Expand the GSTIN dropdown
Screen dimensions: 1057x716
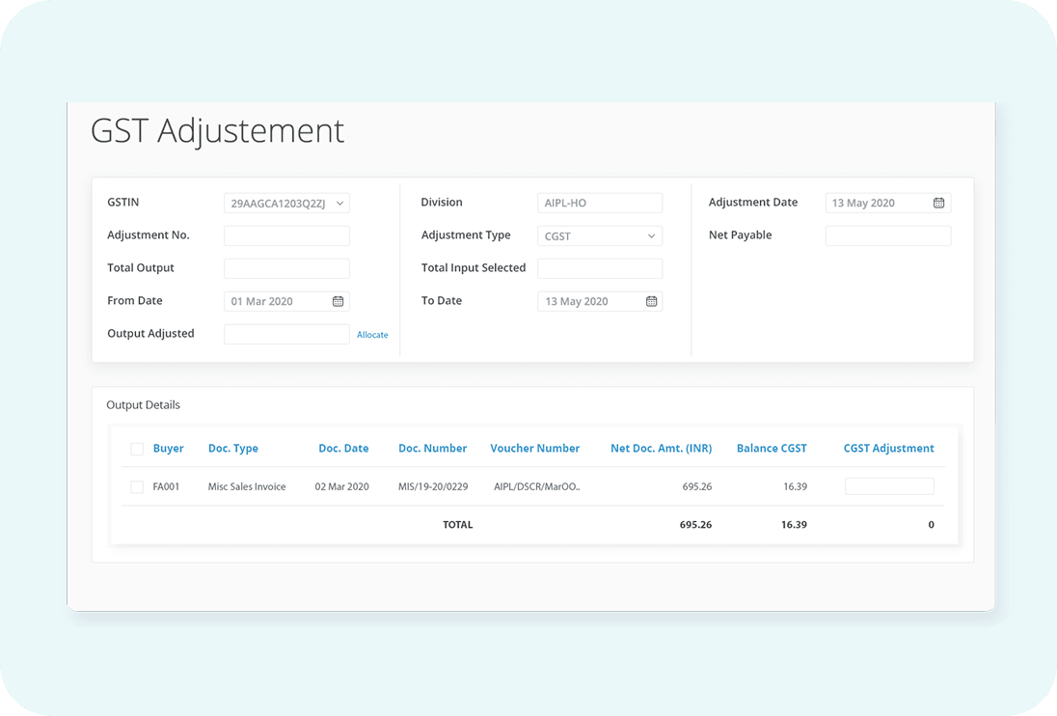click(x=286, y=203)
